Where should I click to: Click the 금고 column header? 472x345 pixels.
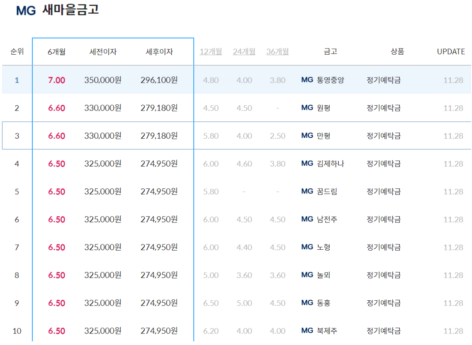coord(330,51)
